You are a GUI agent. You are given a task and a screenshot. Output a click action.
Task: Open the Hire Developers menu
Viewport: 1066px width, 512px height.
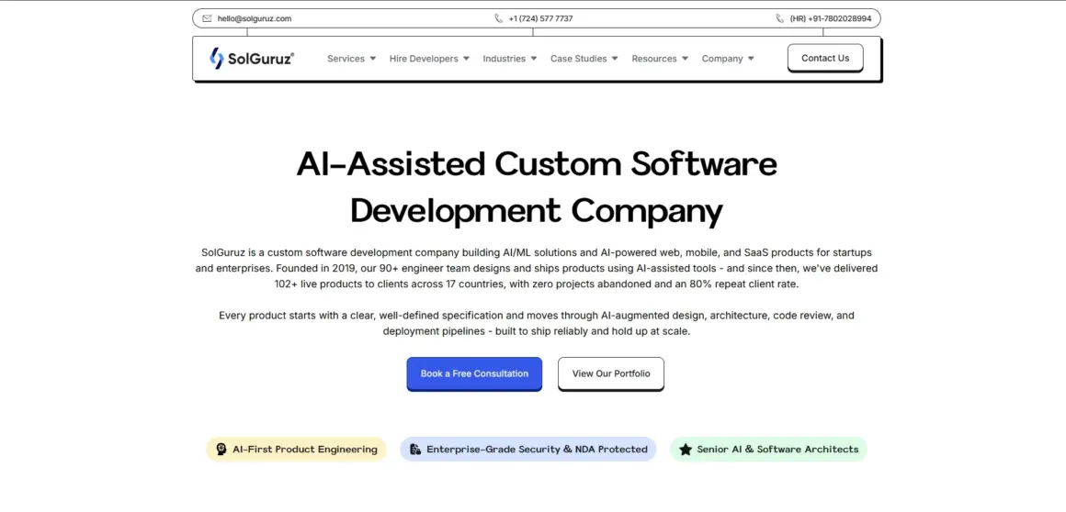click(424, 59)
